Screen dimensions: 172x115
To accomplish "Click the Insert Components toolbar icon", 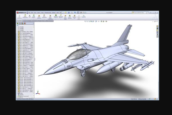I will tap(25, 16).
